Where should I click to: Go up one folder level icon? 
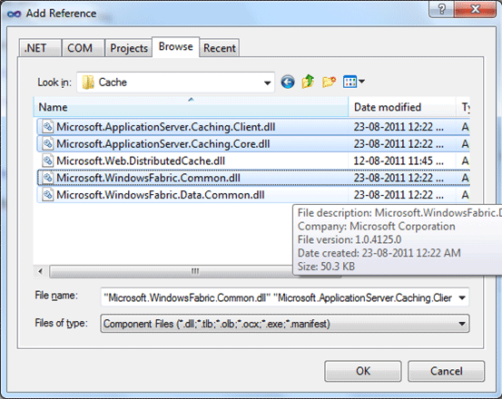pos(308,82)
